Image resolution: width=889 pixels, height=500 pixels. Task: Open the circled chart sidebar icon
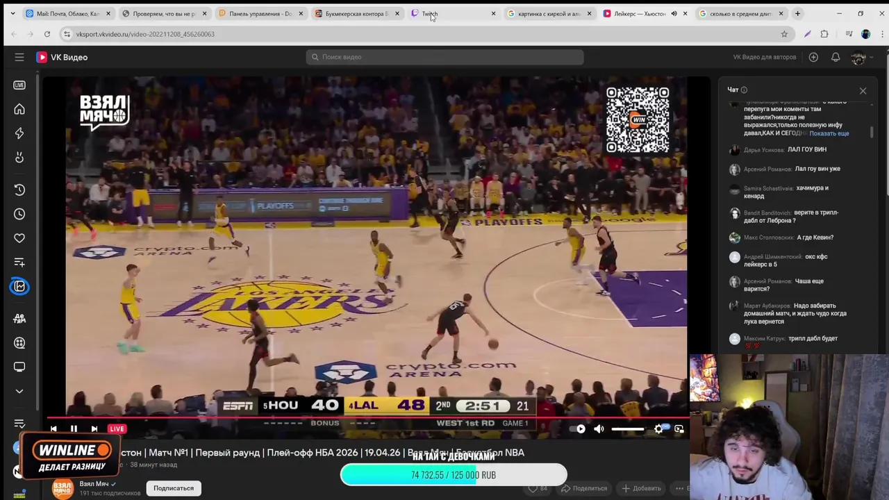tap(19, 287)
